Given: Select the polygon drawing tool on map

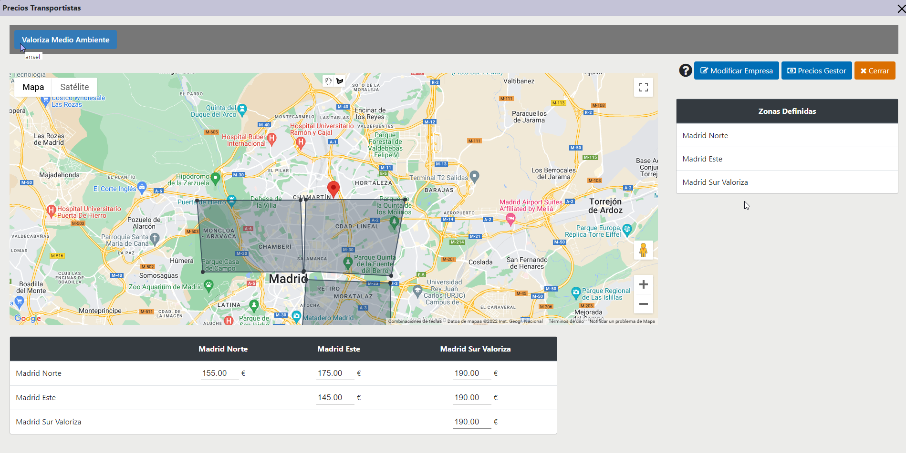Looking at the screenshot, I should click(340, 81).
